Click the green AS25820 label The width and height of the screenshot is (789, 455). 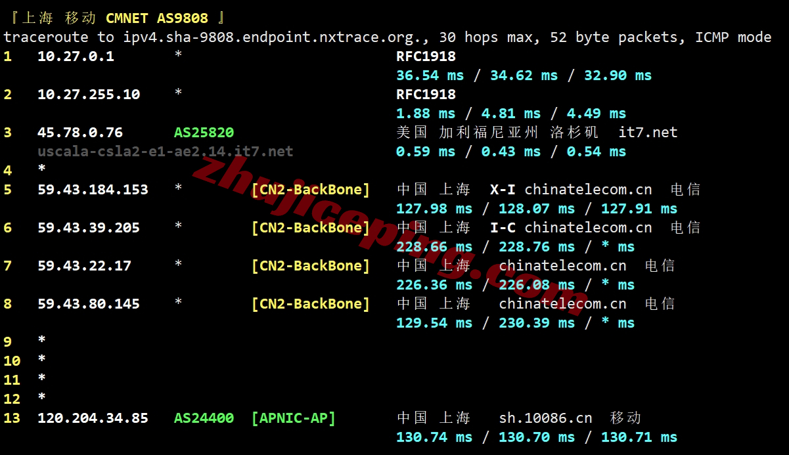click(x=204, y=133)
